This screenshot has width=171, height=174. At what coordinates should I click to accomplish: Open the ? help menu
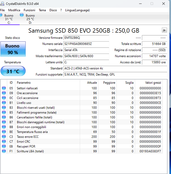coord(61,10)
